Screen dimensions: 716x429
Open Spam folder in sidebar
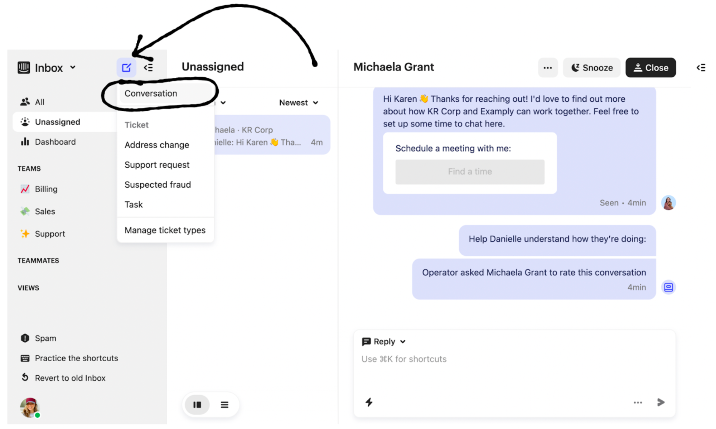click(x=45, y=338)
